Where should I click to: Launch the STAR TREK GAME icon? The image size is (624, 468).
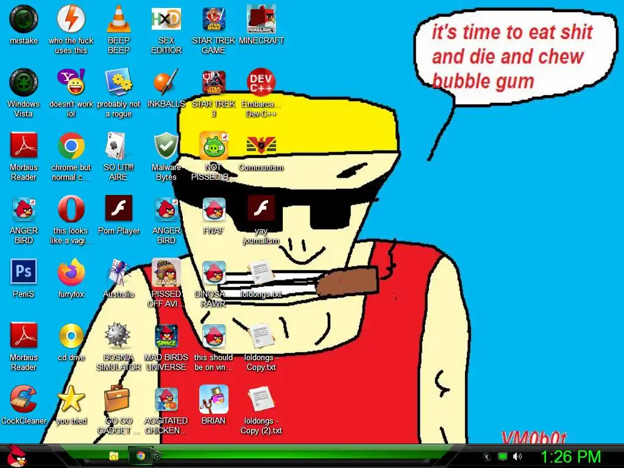214,19
